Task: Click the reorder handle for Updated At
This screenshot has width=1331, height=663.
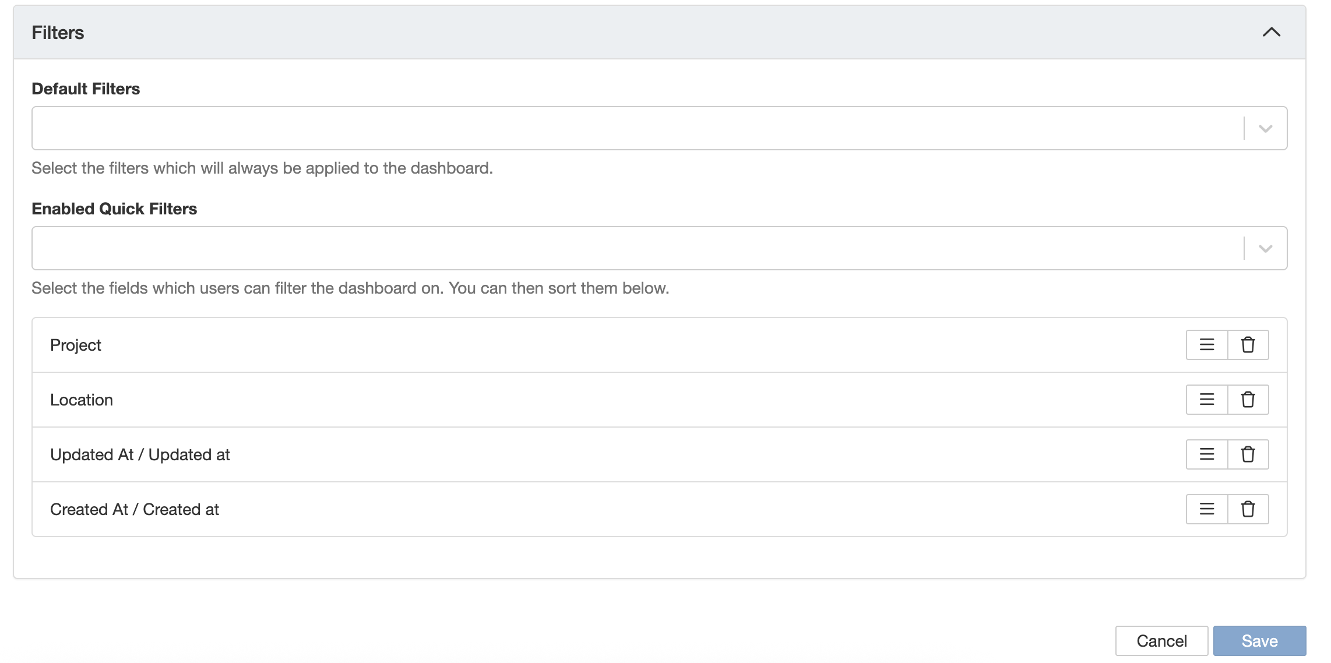Action: coord(1206,454)
